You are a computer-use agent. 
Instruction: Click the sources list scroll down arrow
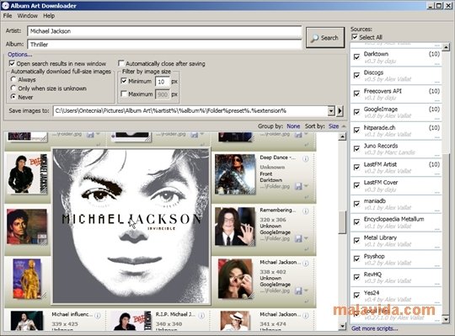[x=446, y=319]
